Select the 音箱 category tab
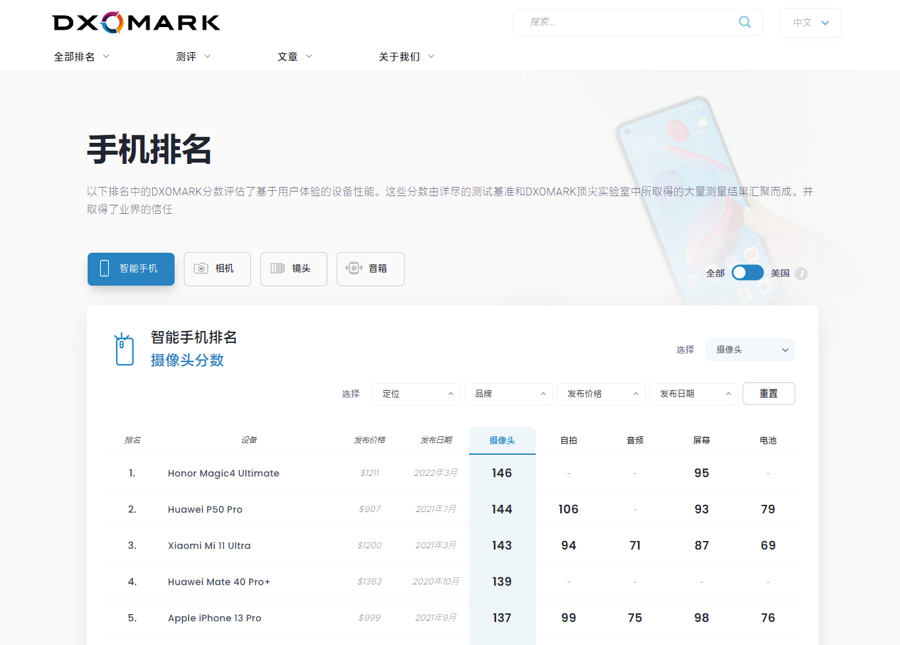This screenshot has width=900, height=645. point(370,269)
